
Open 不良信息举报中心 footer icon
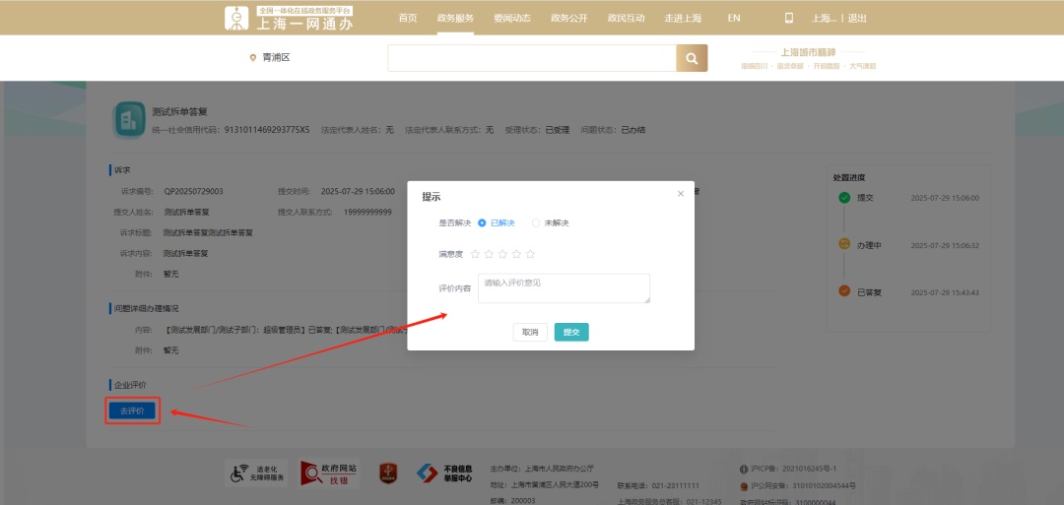(x=444, y=473)
